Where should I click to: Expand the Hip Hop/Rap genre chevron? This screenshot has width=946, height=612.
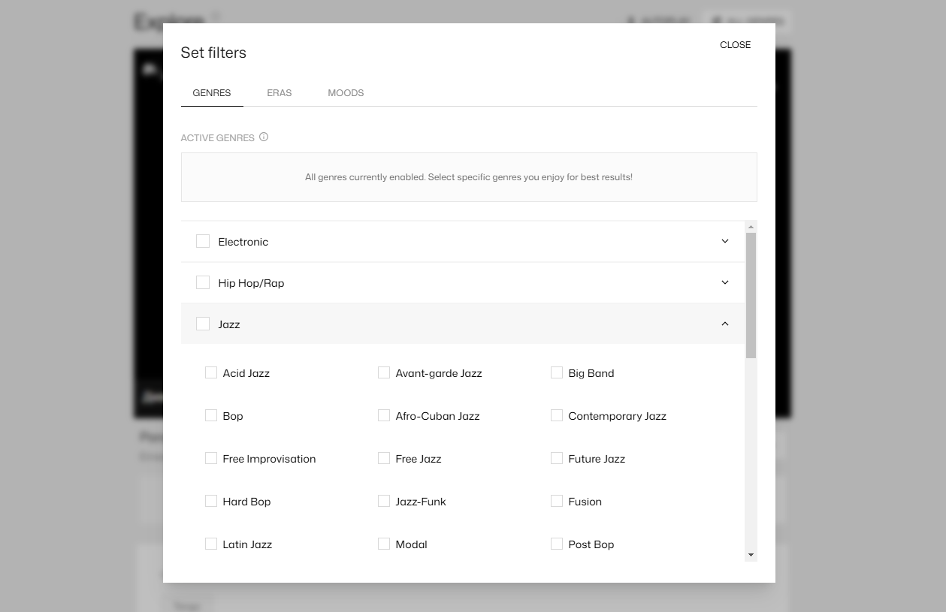724,283
